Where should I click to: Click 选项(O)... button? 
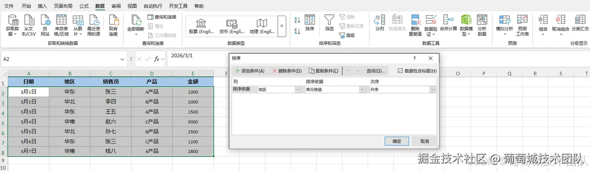[x=375, y=71]
